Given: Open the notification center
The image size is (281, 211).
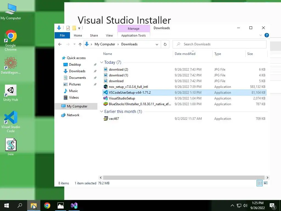Looking at the screenshot, I should (272, 206).
